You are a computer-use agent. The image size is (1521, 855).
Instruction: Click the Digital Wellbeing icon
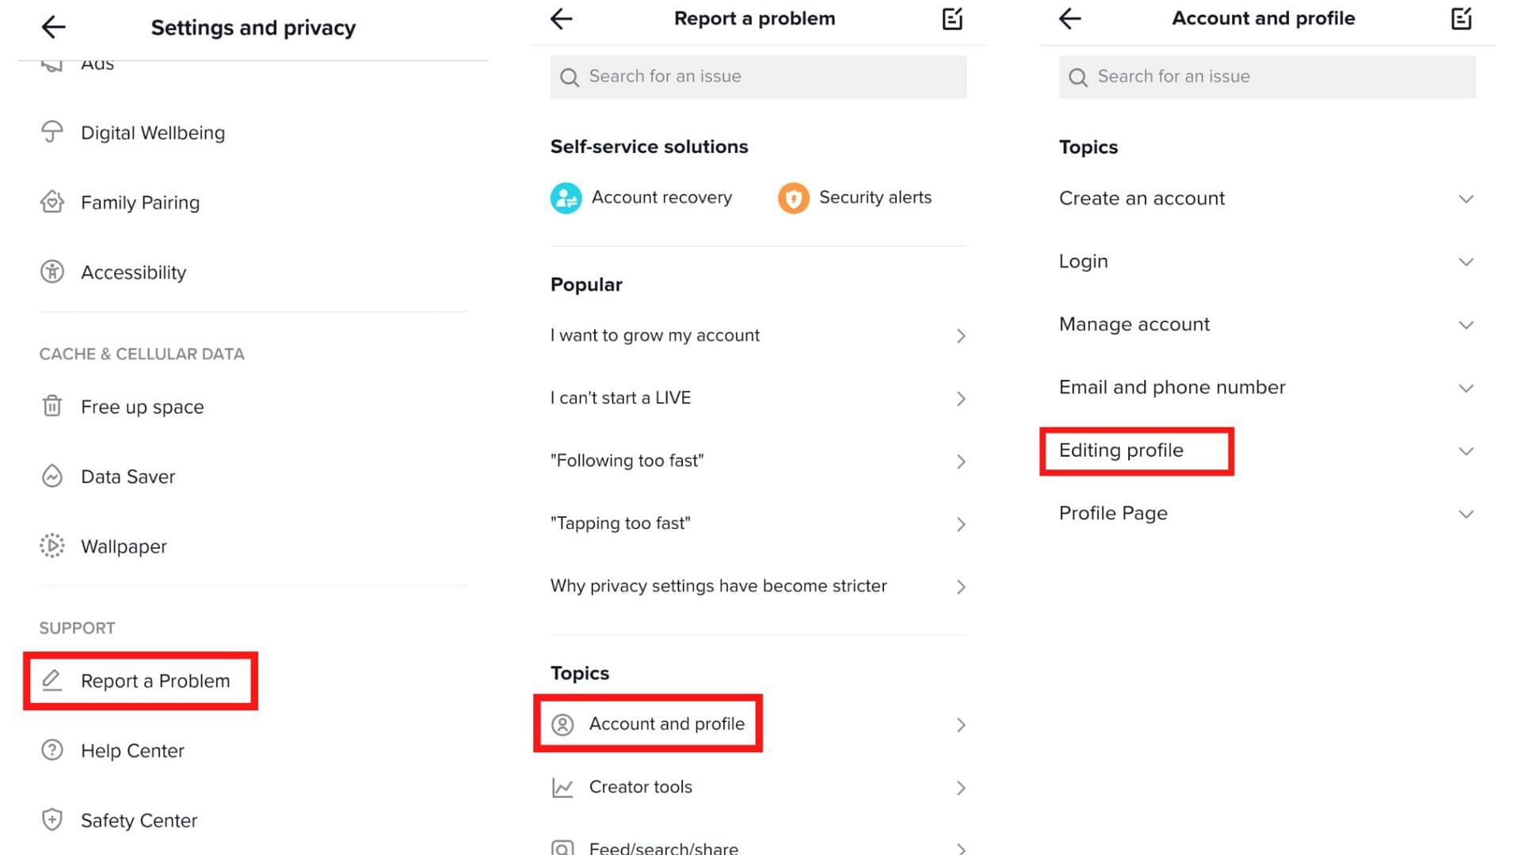[51, 132]
